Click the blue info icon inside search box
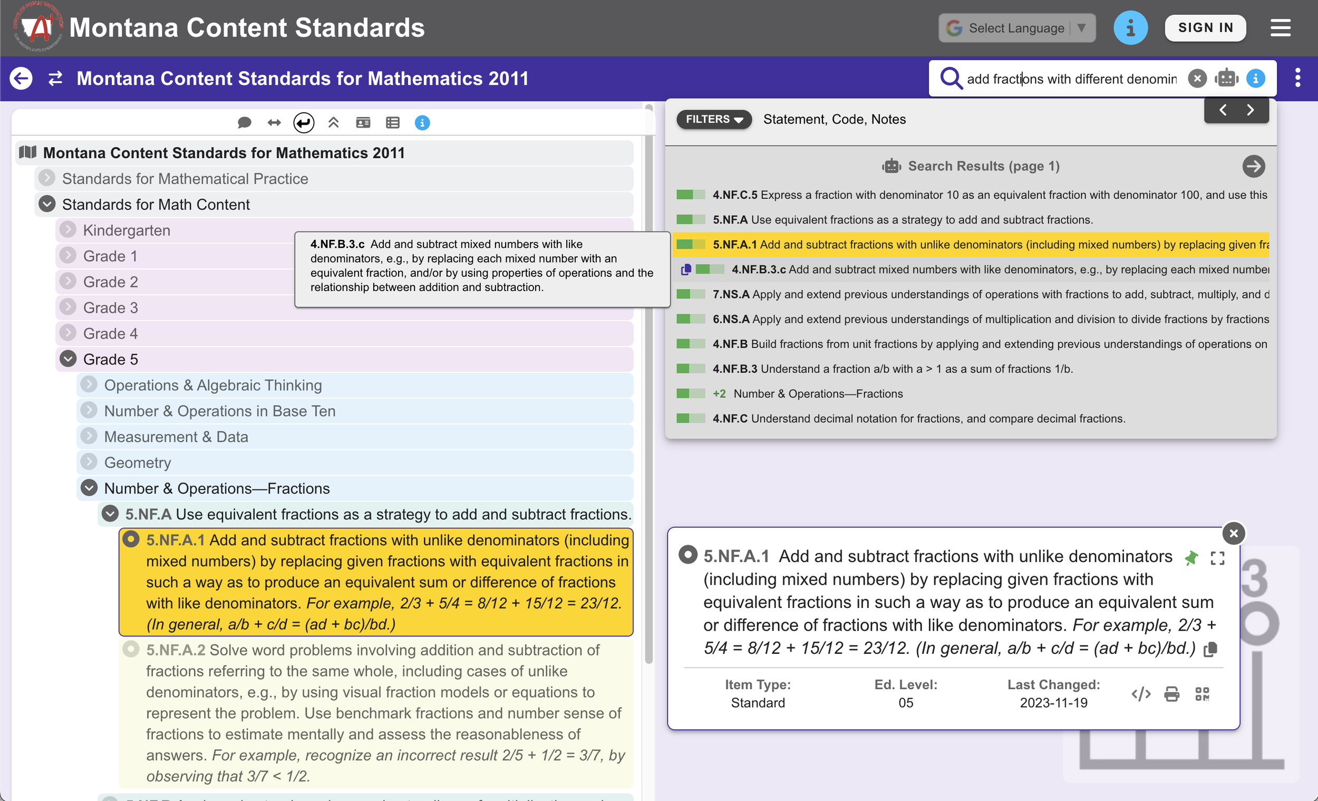Viewport: 1318px width, 801px height. pyautogui.click(x=1255, y=79)
